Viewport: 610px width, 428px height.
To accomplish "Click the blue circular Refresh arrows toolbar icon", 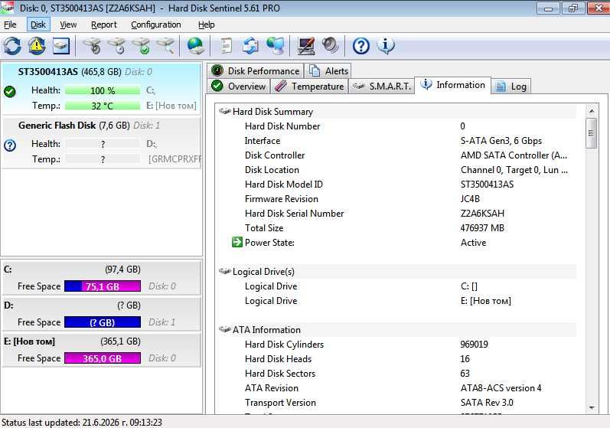I will (12, 46).
